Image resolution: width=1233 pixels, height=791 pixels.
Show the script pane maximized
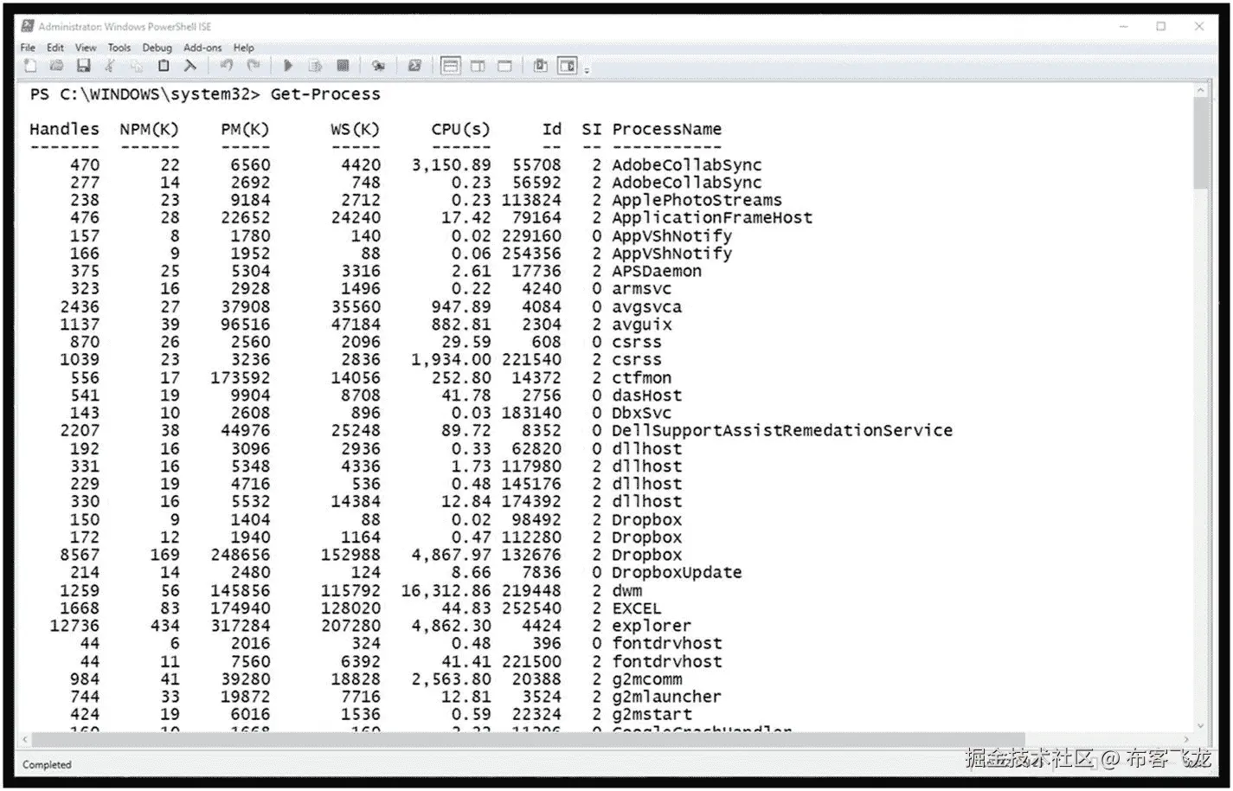(504, 66)
